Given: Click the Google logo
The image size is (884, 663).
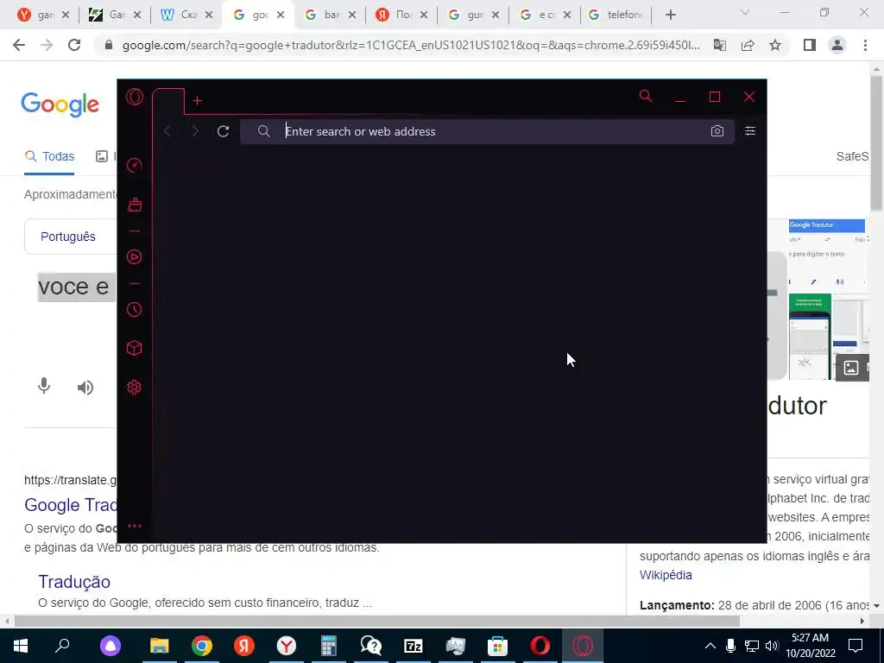Looking at the screenshot, I should point(60,104).
